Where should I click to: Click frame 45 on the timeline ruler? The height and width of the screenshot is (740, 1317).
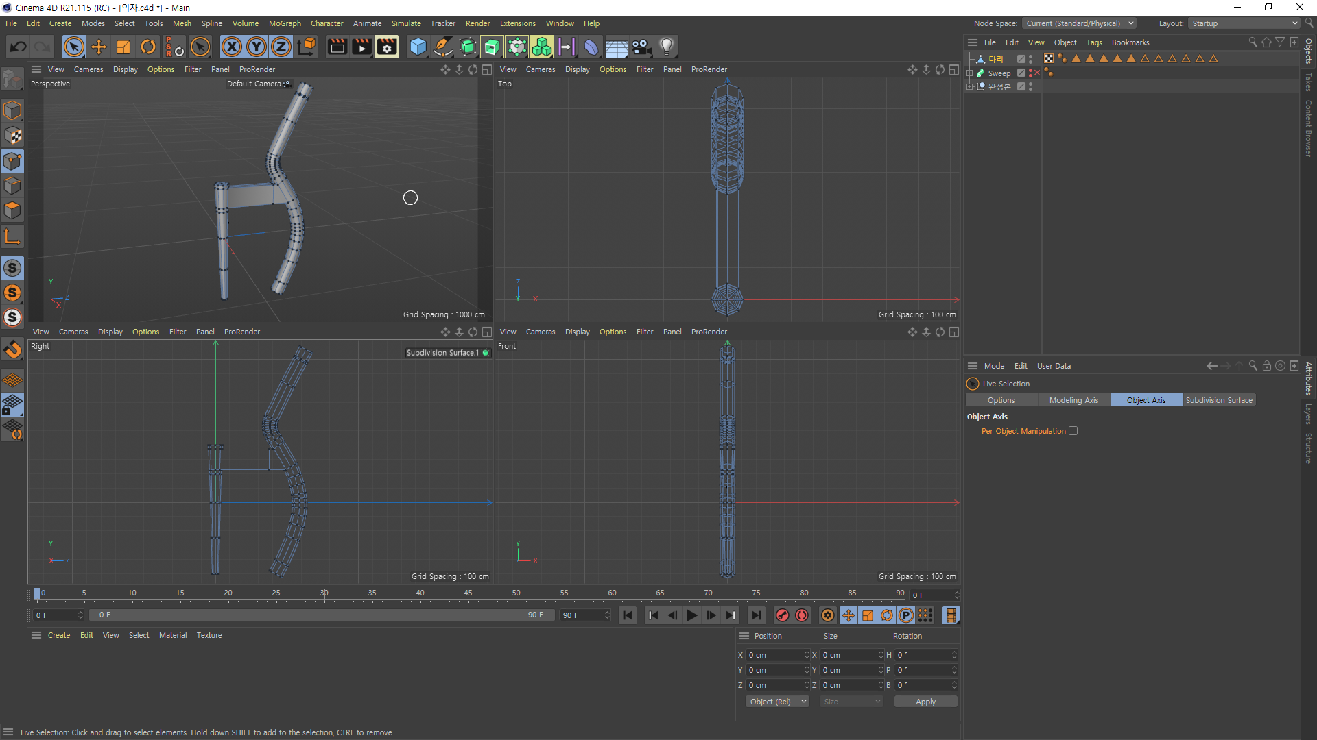468,593
